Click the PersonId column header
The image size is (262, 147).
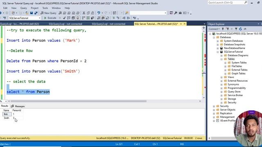tap(17, 110)
